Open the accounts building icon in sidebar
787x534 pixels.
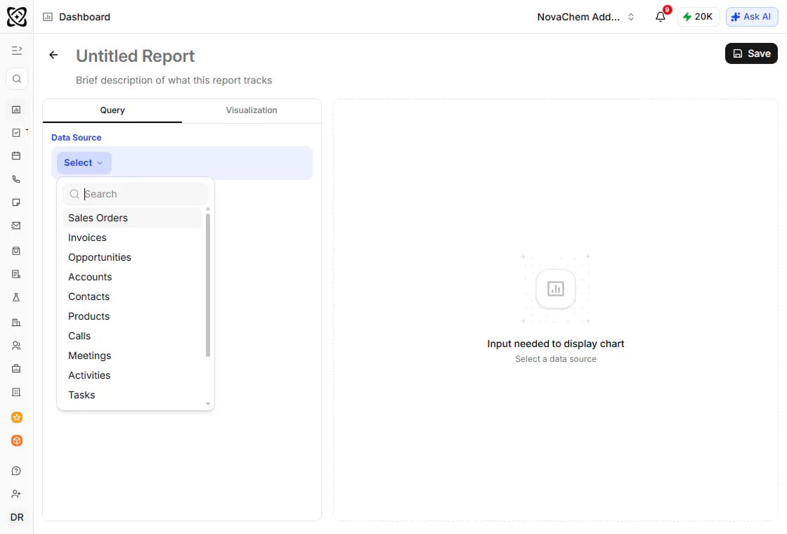click(x=17, y=323)
